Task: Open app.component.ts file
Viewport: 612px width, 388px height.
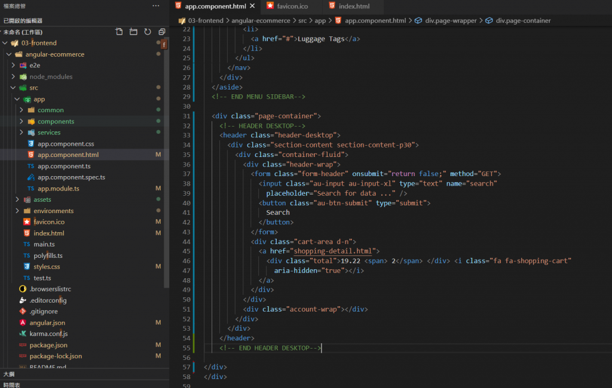Action: coord(64,166)
